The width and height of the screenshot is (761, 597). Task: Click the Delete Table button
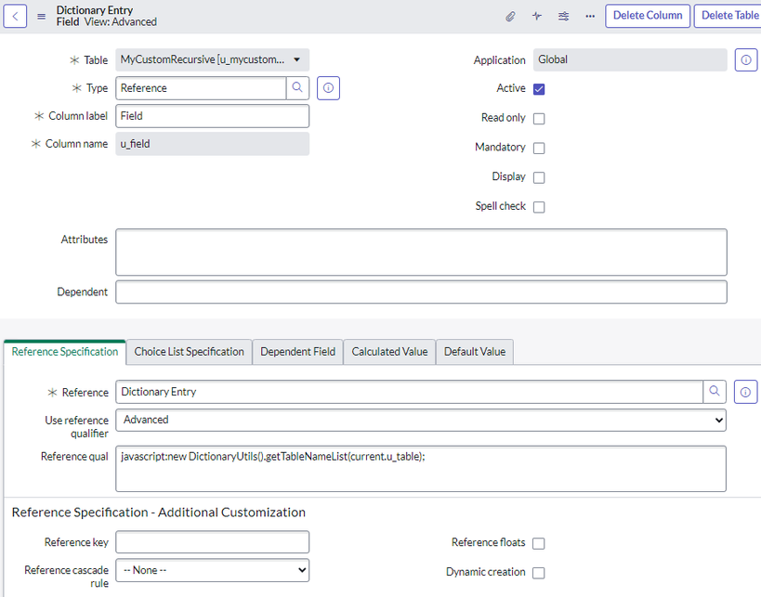click(729, 16)
